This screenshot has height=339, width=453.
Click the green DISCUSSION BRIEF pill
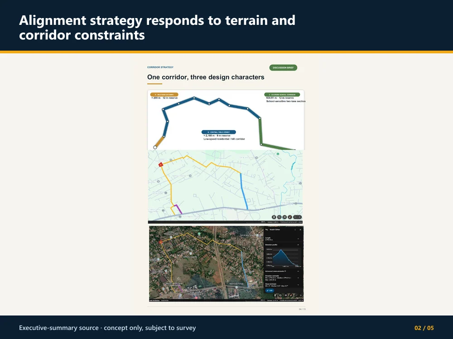[x=283, y=68]
